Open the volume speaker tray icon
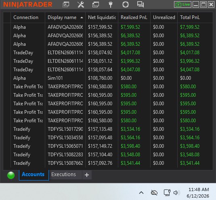 point(176,193)
